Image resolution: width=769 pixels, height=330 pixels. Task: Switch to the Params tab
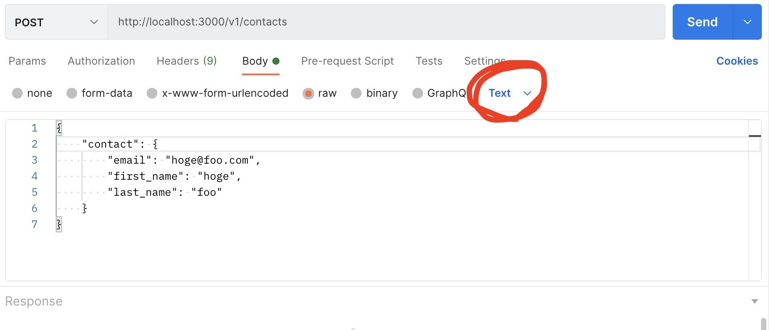[x=27, y=61]
